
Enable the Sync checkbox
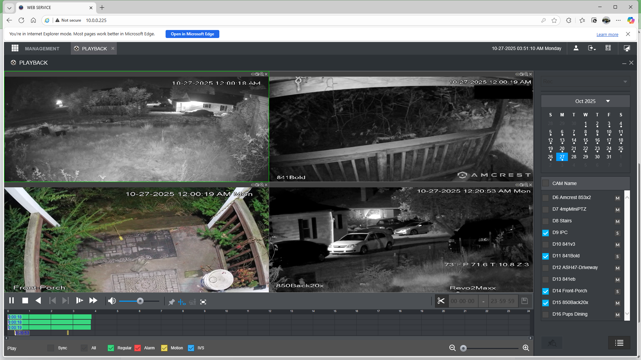(51, 348)
